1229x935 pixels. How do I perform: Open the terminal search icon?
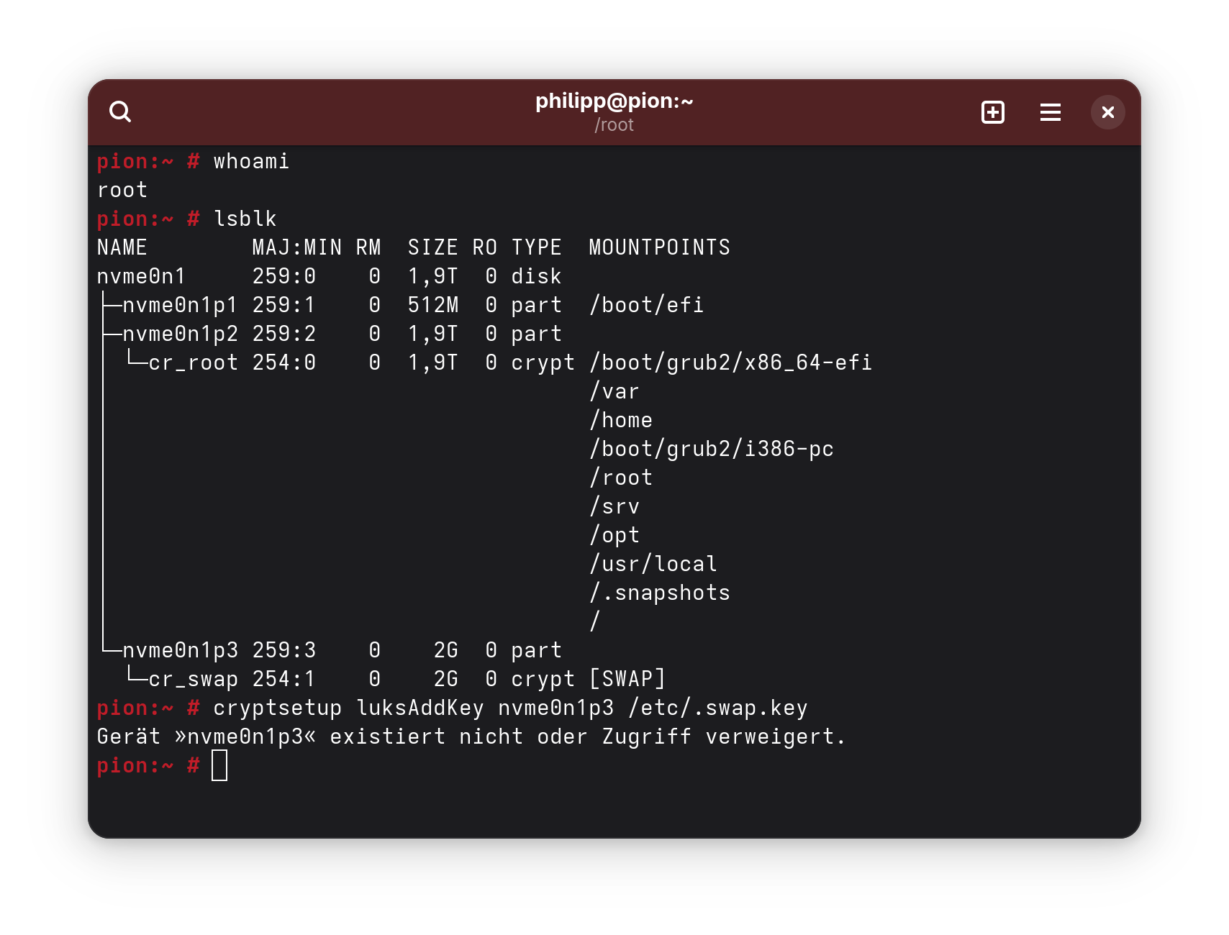click(120, 112)
